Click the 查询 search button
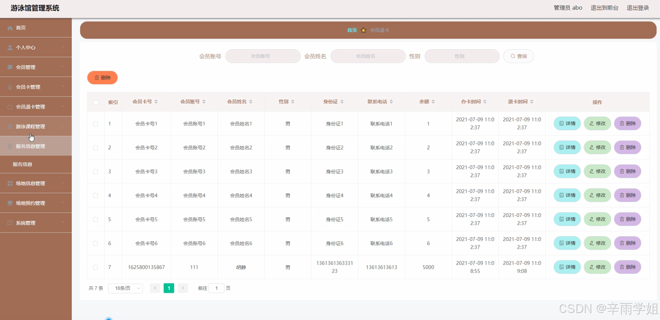 [x=519, y=56]
